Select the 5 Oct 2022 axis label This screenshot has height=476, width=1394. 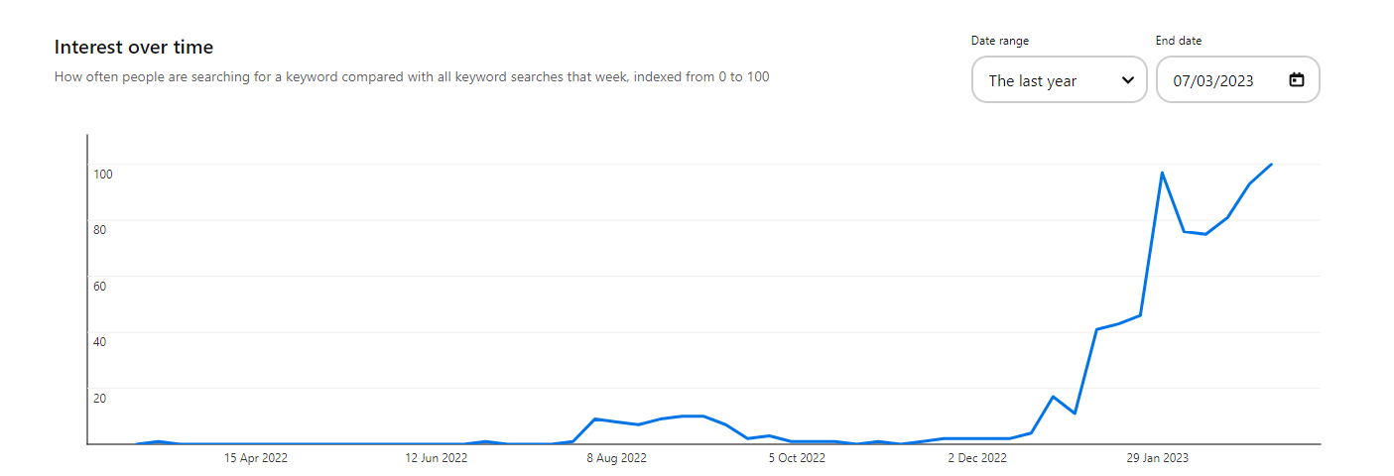pos(797,458)
